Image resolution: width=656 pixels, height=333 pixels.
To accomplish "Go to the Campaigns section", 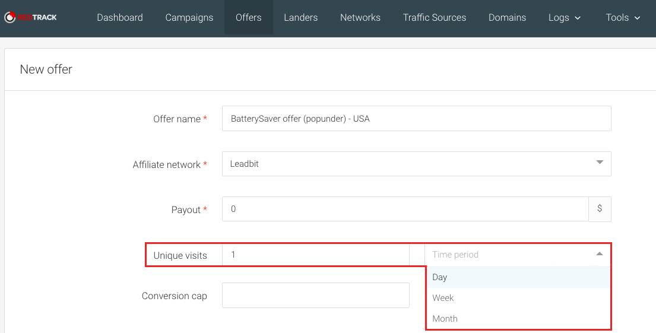I will (x=189, y=17).
